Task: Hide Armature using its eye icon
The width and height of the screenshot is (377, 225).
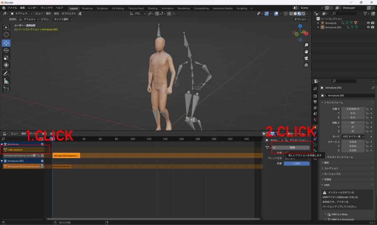Action: click(x=368, y=23)
